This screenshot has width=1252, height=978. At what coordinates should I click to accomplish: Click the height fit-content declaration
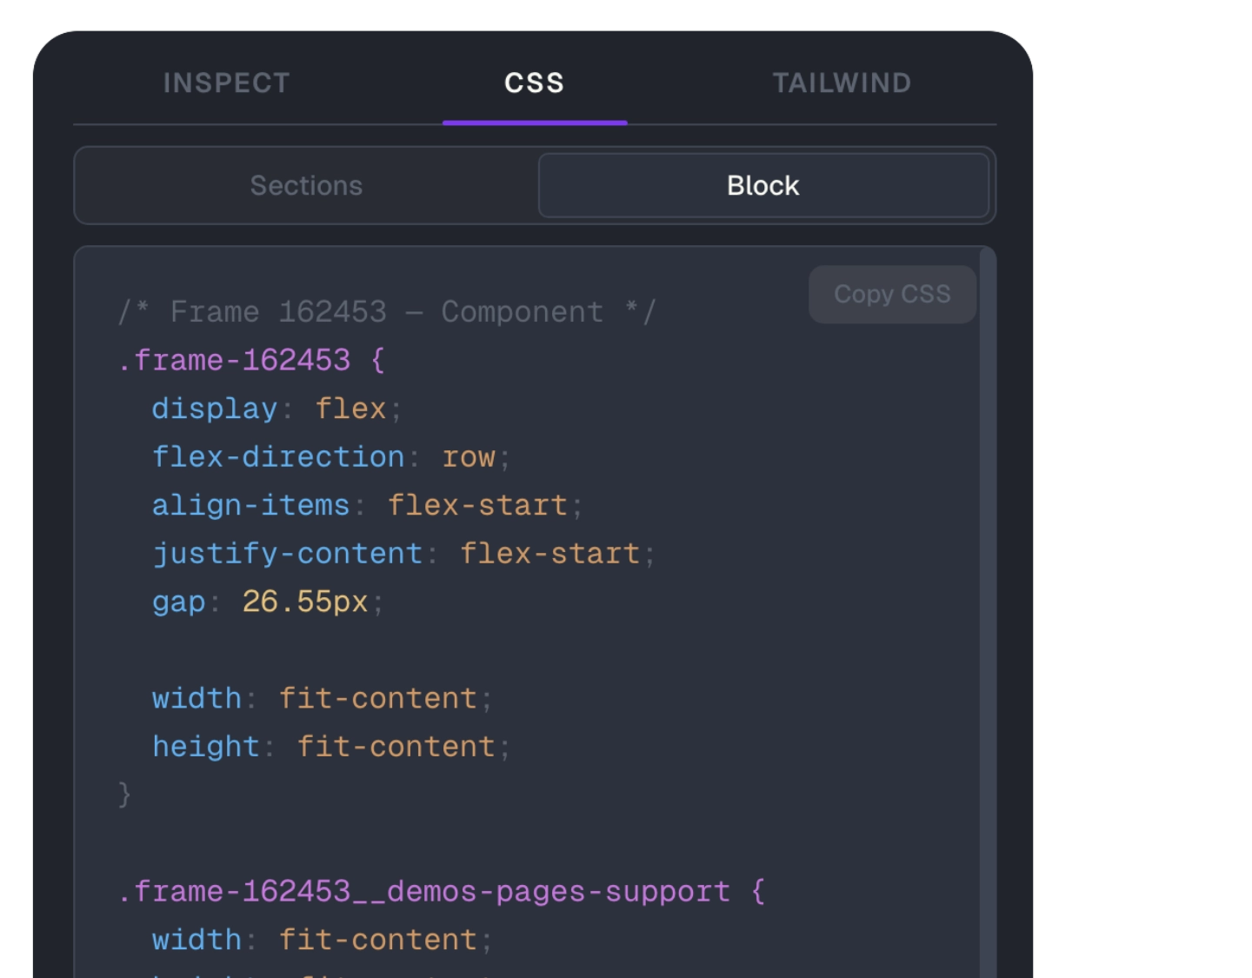pyautogui.click(x=329, y=746)
